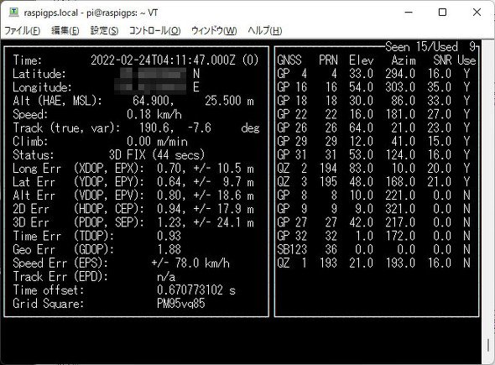Click the EPV value +/- 18.6 m
This screenshot has height=365, width=495.
pyautogui.click(x=223, y=196)
